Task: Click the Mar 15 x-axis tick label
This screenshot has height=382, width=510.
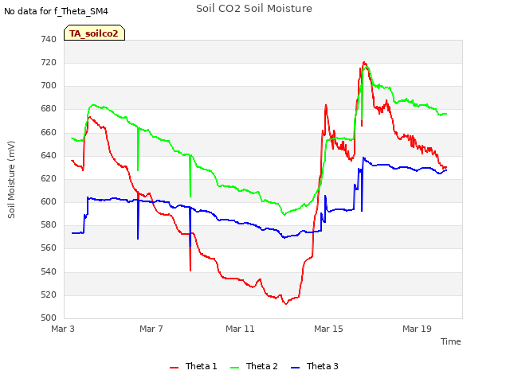Action: click(x=328, y=329)
